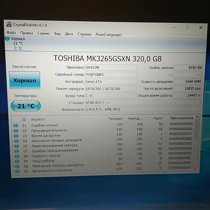Click status icon for attribute 03 Время раскрутки
This screenshot has height=210, width=210.
(16, 136)
